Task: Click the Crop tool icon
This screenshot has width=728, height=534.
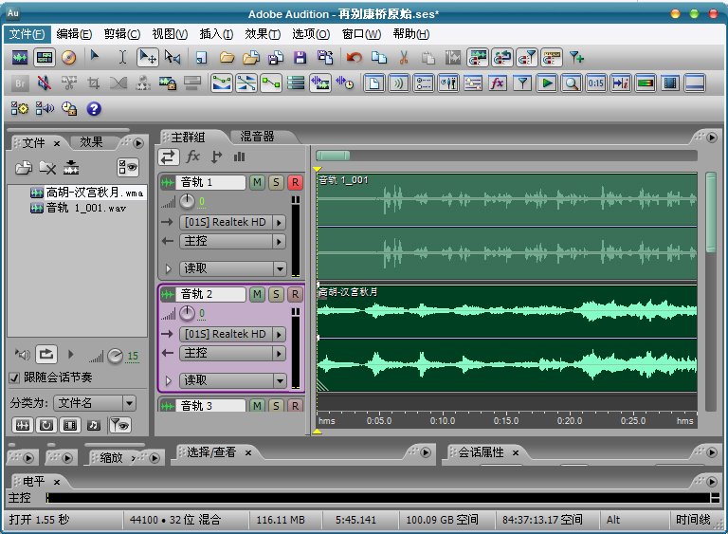Action: 93,83
